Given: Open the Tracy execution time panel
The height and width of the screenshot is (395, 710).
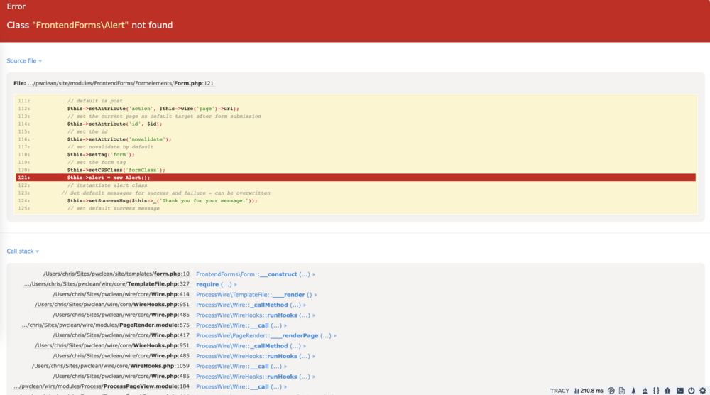Looking at the screenshot, I should tap(589, 391).
